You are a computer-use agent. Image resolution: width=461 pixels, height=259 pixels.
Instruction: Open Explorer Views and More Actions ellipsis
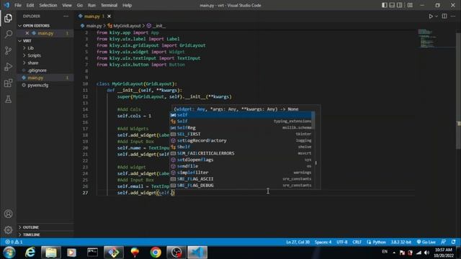coord(66,16)
